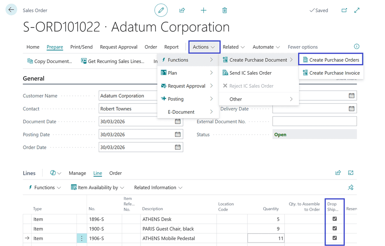Expand the Automate dropdown menu
The image size is (385, 246).
click(266, 47)
